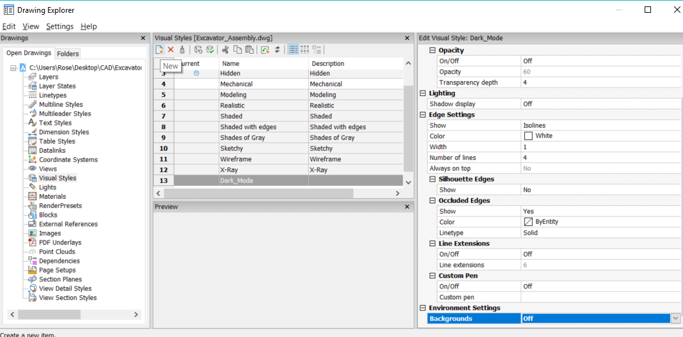Close the Preview panel
The width and height of the screenshot is (683, 337).
click(x=407, y=207)
